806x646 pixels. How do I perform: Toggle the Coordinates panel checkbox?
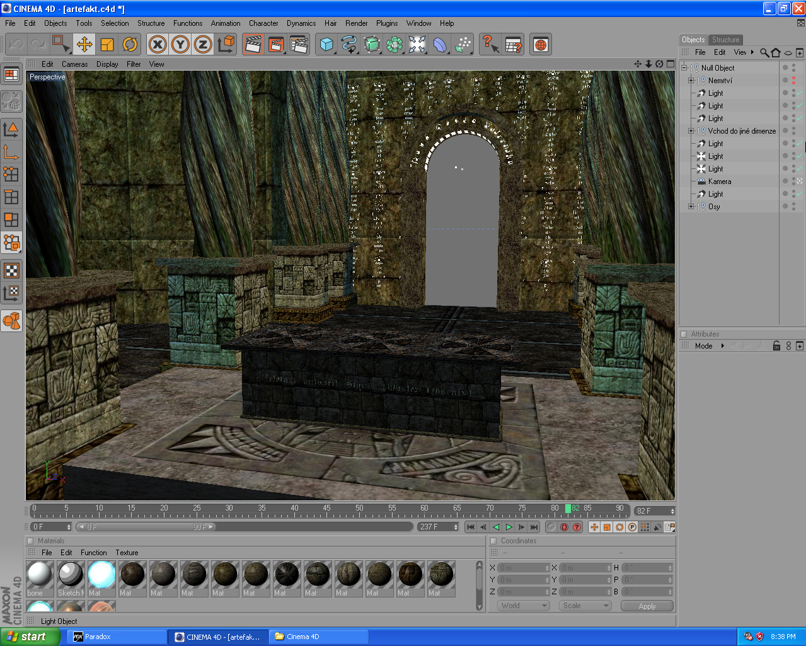493,541
